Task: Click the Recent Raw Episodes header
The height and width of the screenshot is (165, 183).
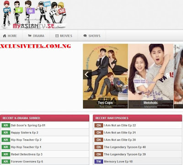Action: (137, 118)
